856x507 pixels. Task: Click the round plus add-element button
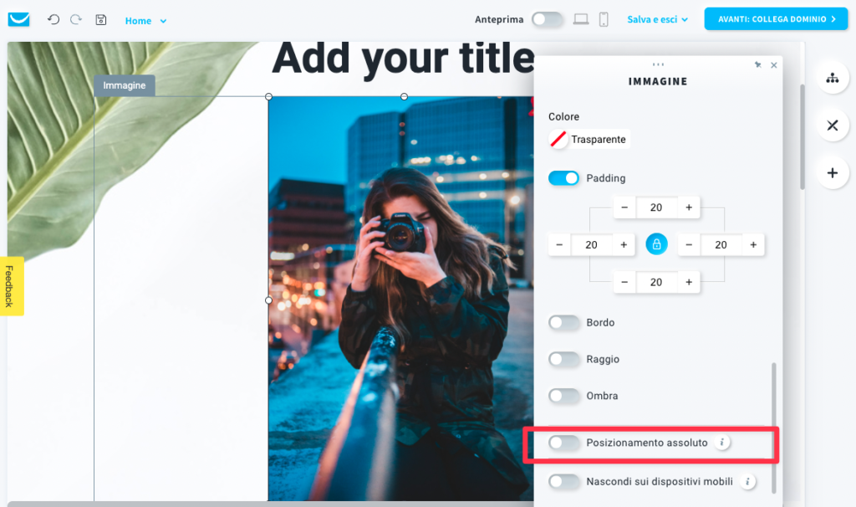tap(833, 173)
